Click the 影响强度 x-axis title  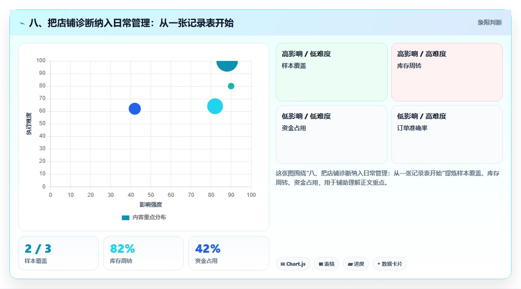pos(151,204)
